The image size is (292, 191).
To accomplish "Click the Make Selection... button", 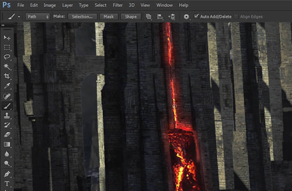I will (x=82, y=16).
